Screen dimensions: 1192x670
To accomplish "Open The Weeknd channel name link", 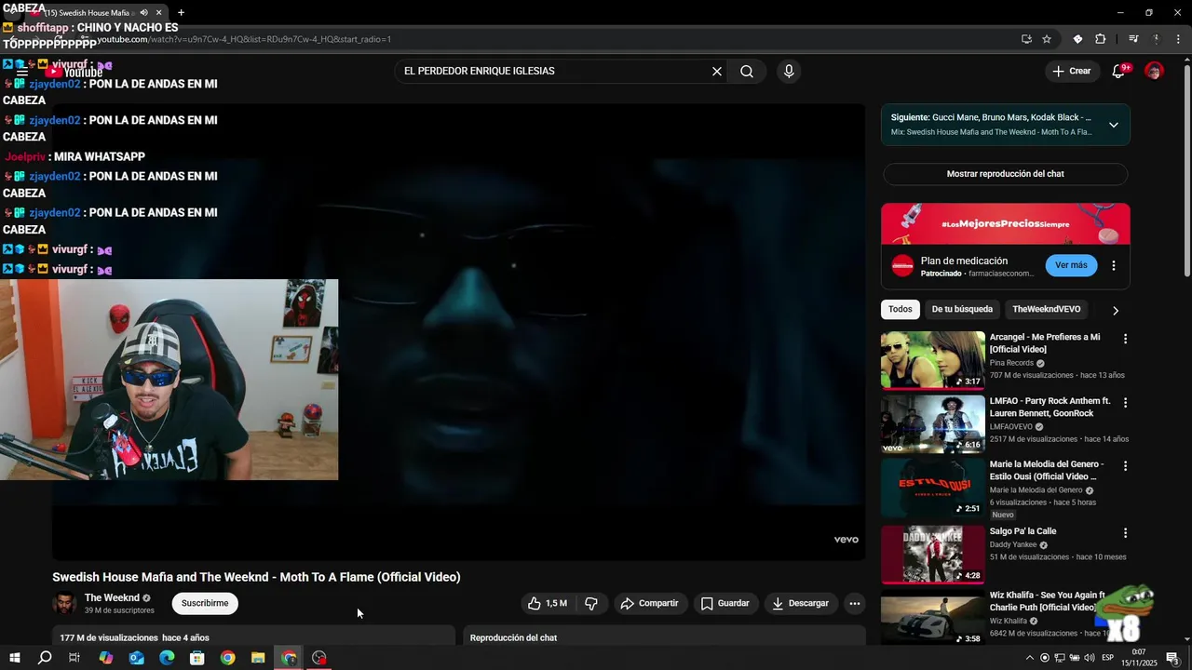I will click(112, 598).
